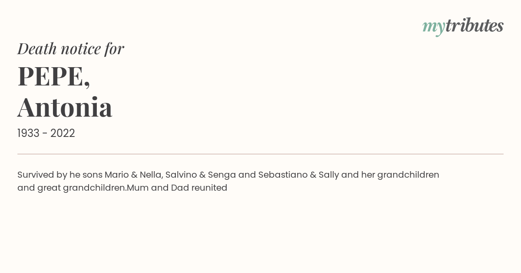Click the surname "PEPE," text
This screenshot has width=521, height=273.
click(x=54, y=76)
